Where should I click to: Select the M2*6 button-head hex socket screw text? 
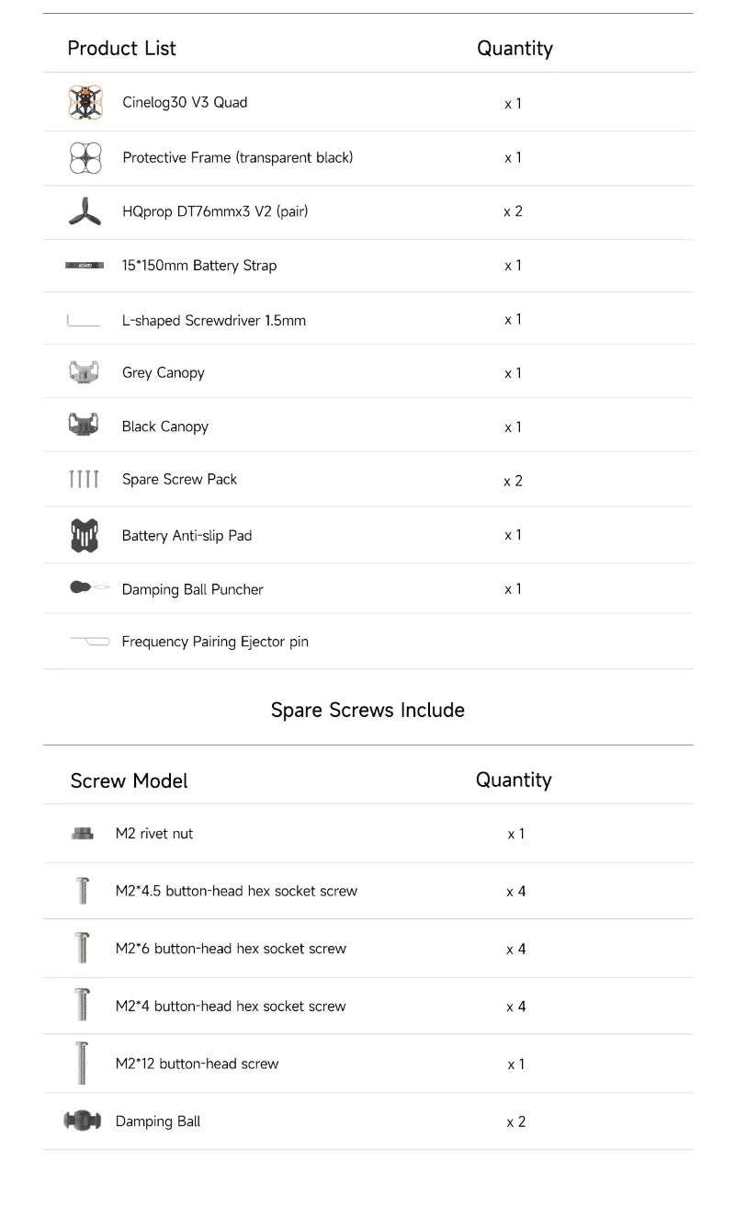[231, 949]
